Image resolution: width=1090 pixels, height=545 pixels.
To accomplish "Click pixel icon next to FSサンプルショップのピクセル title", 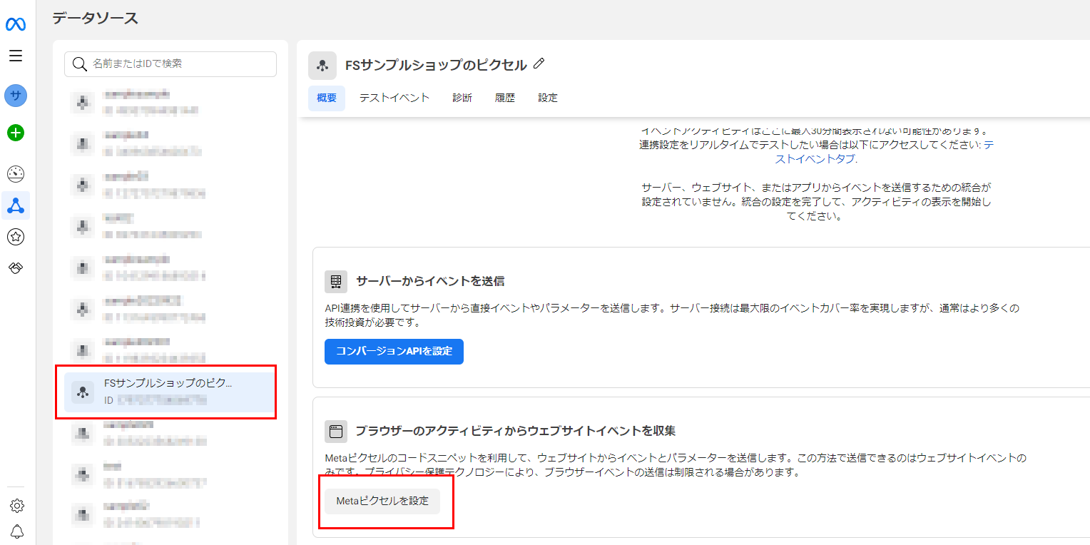I will click(x=322, y=66).
